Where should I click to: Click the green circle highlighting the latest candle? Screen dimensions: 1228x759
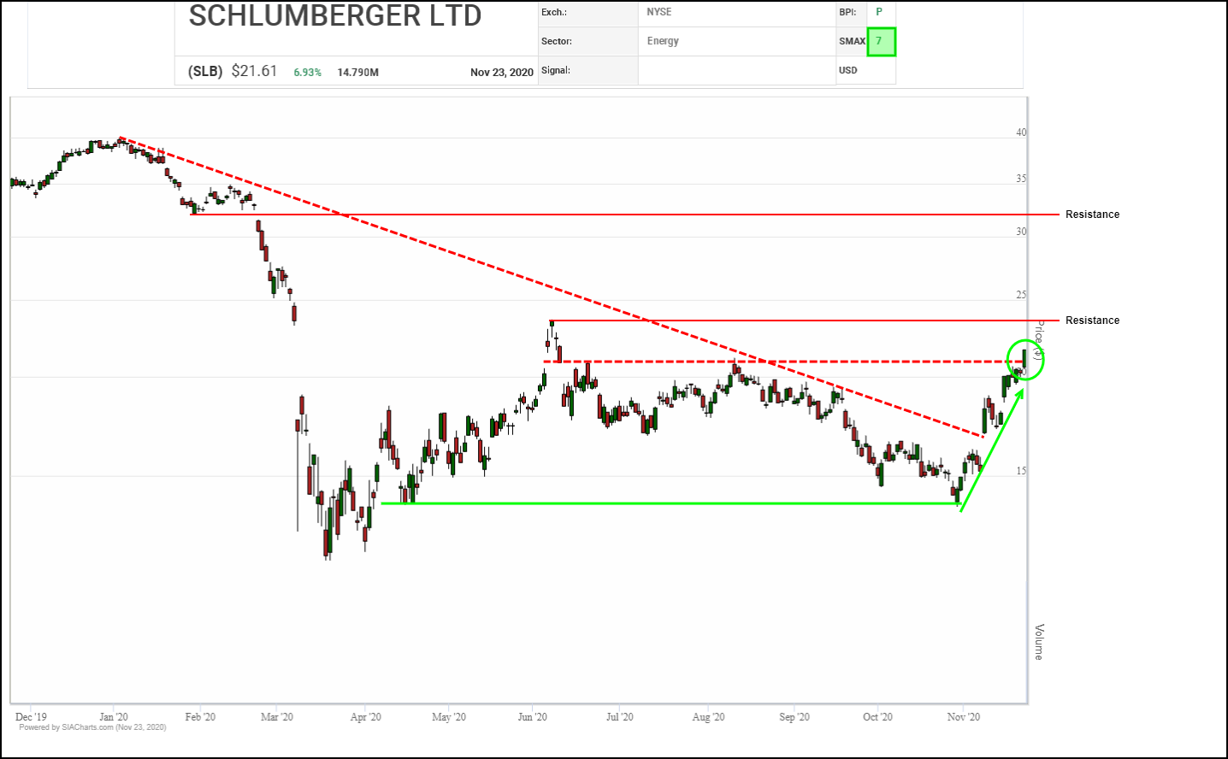(x=1025, y=359)
